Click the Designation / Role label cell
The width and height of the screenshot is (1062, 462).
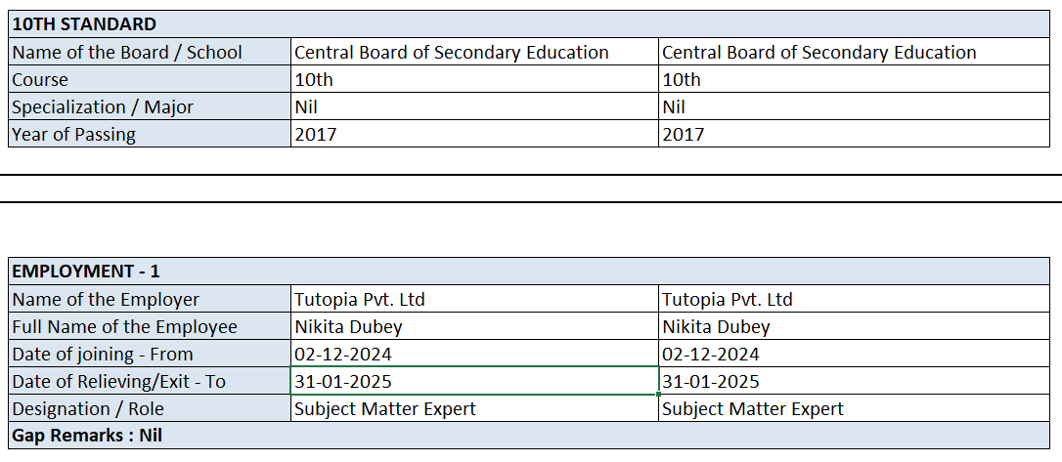88,409
